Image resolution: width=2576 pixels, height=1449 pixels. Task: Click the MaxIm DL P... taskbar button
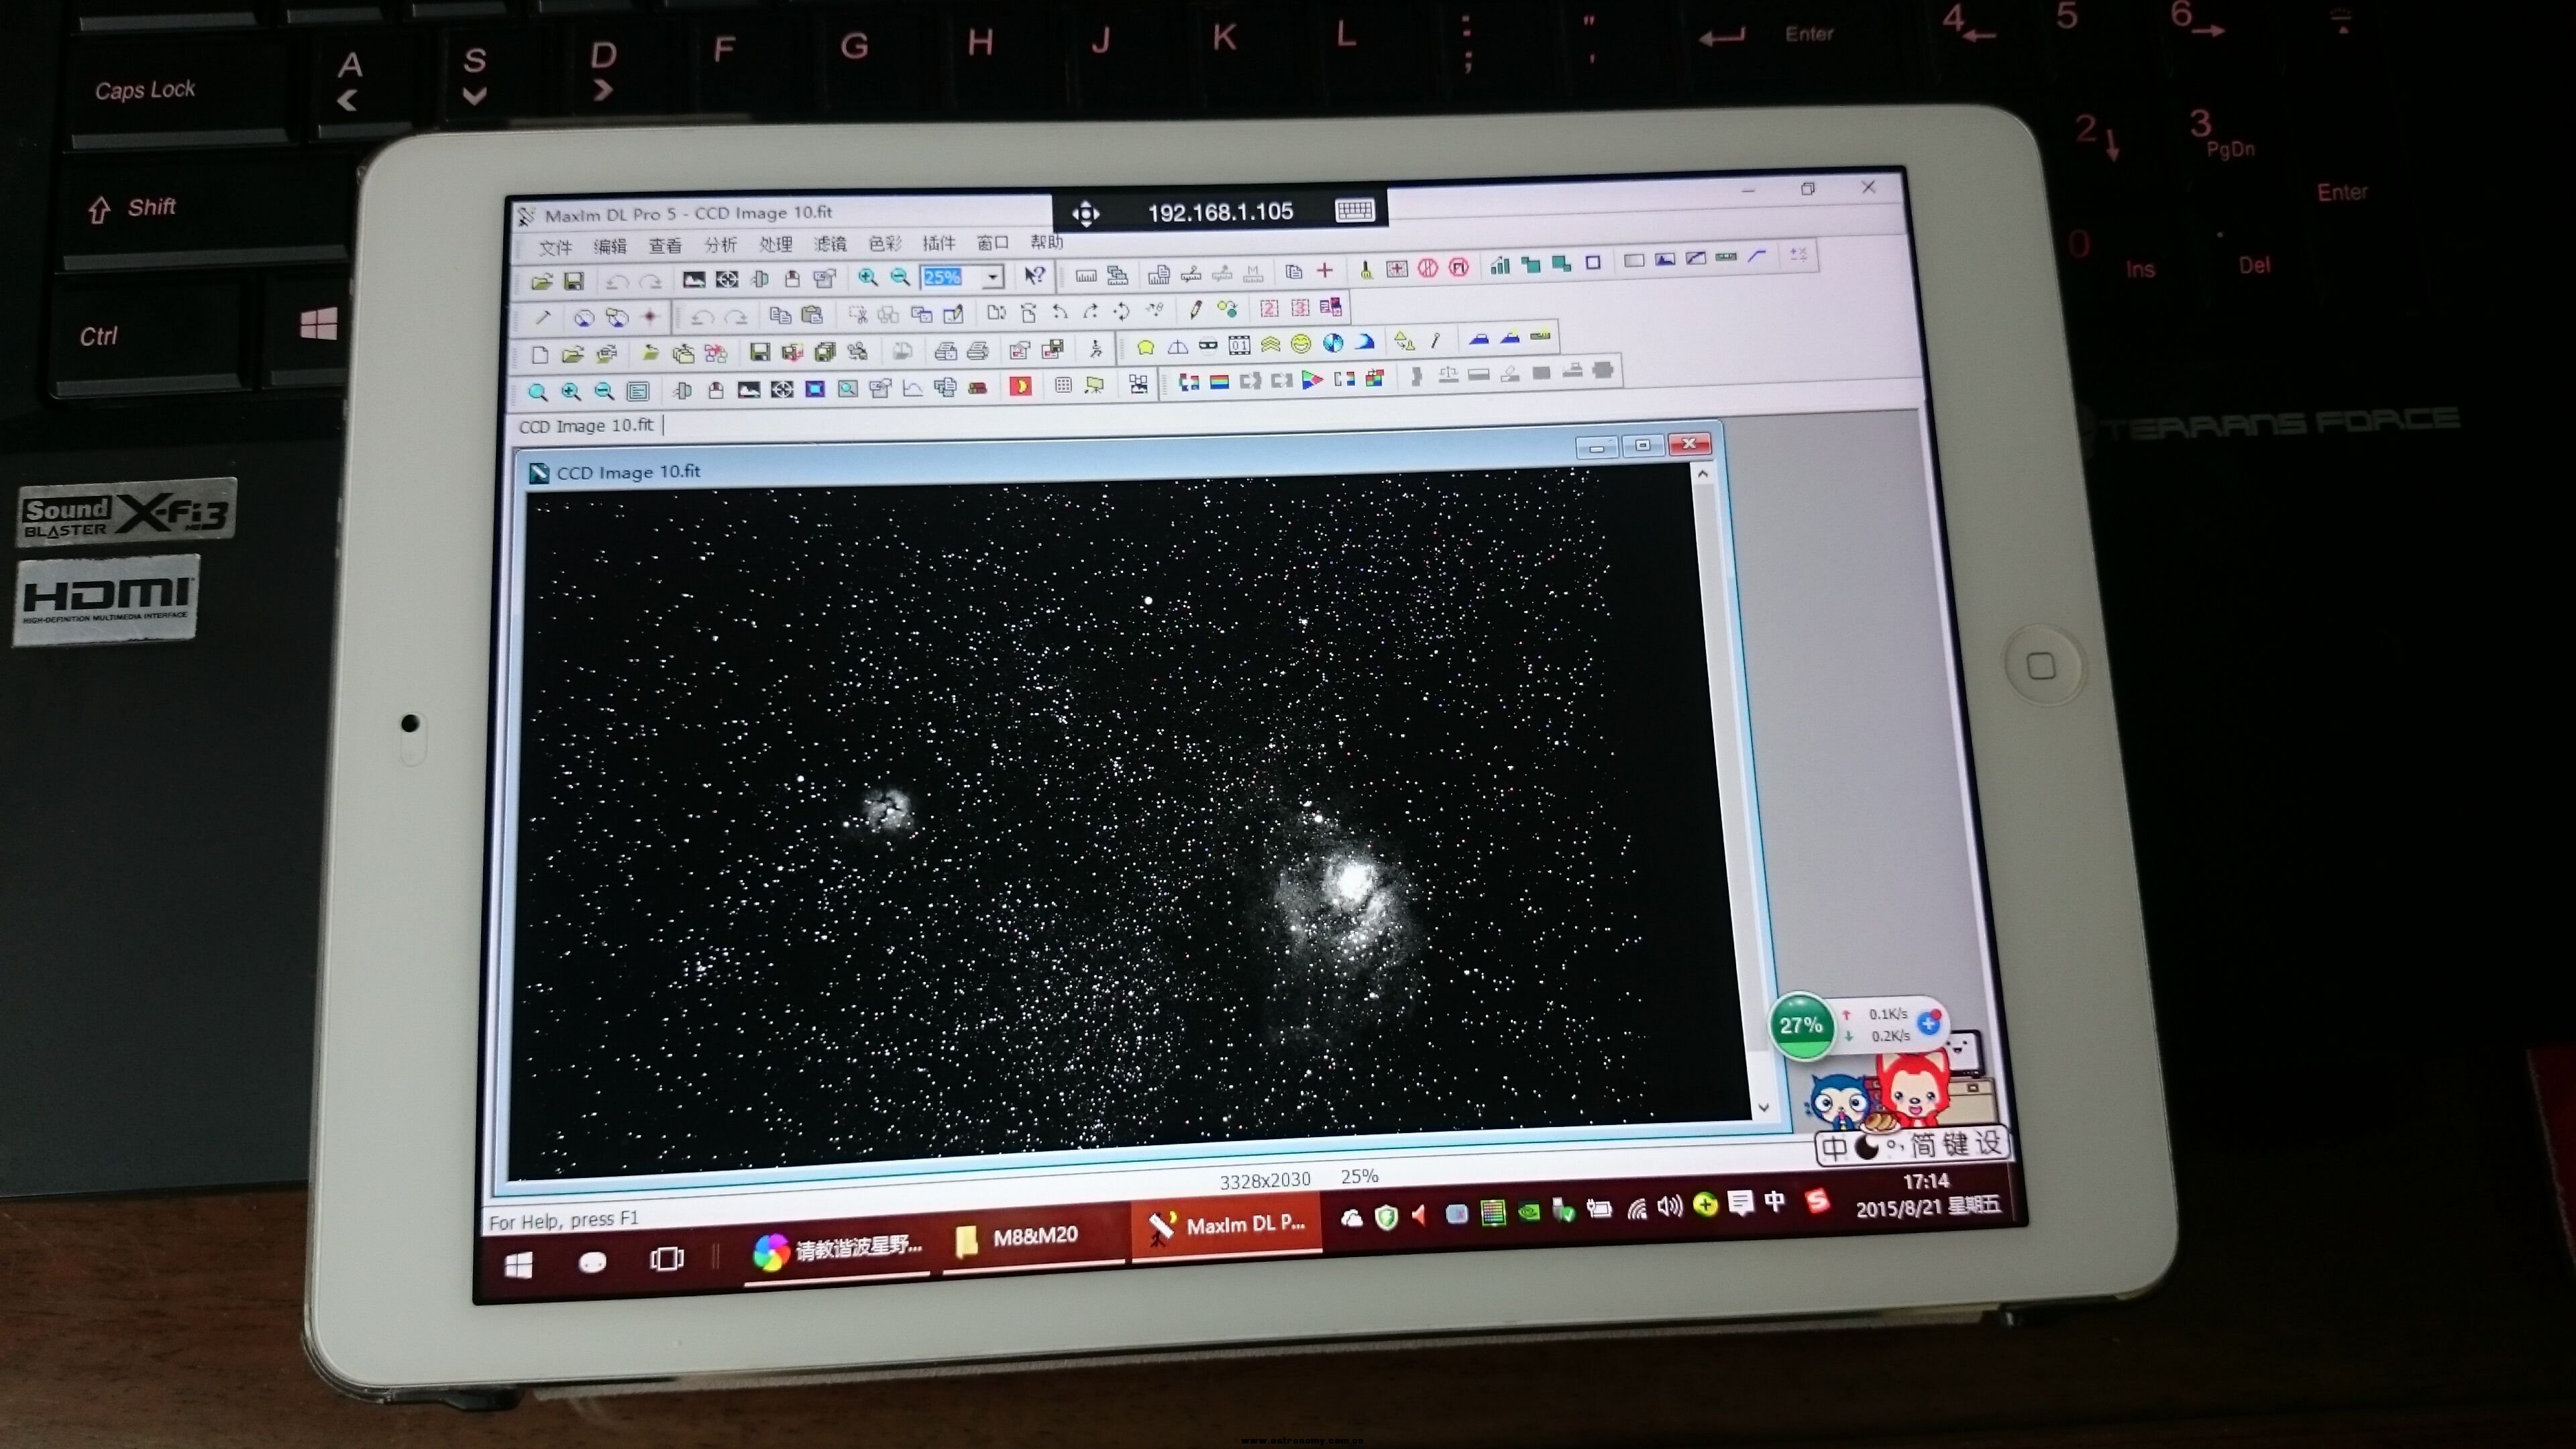point(1227,1226)
